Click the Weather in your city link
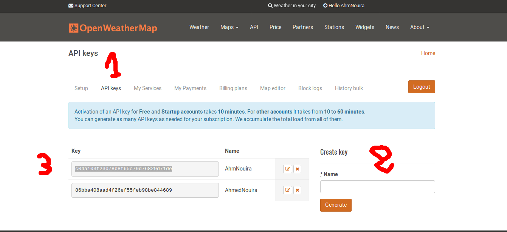This screenshot has width=507, height=232. 292,6
